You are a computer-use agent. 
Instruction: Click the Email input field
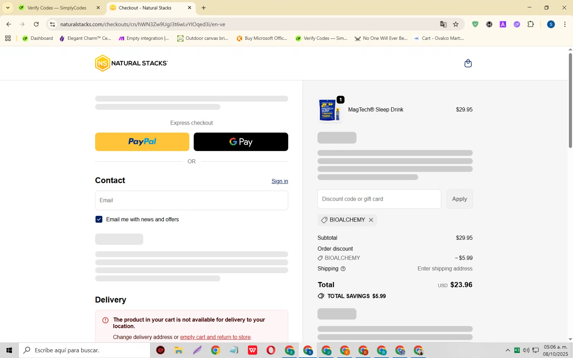point(191,201)
